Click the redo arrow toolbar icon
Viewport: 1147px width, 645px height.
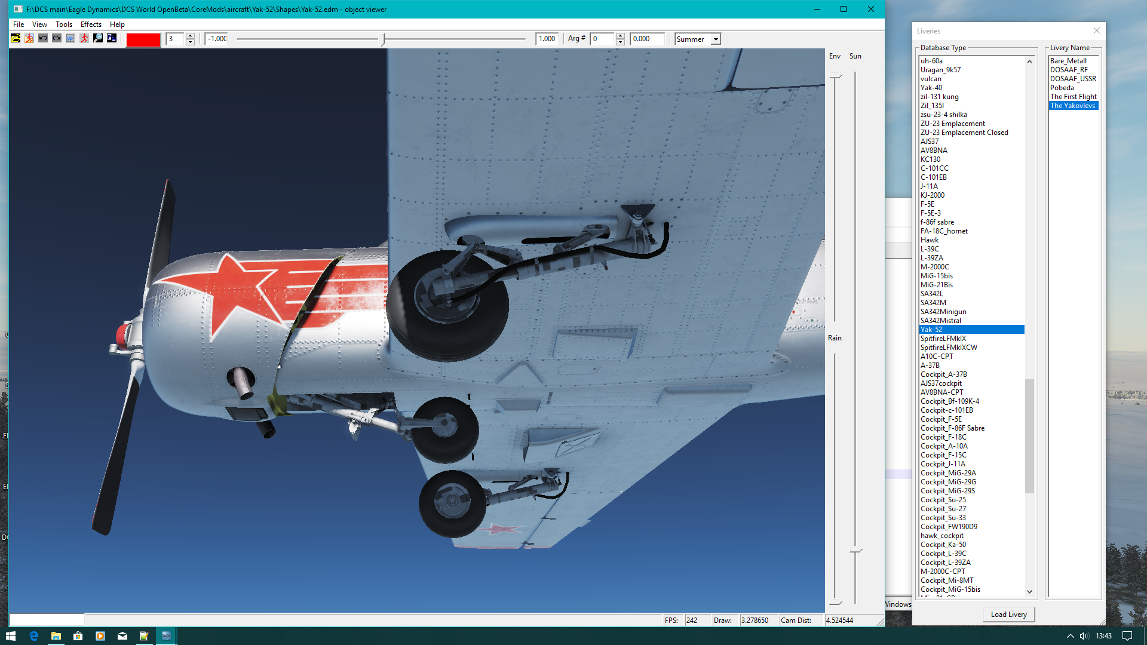57,39
